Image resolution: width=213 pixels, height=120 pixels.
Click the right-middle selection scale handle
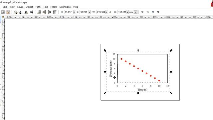pos(171,72)
